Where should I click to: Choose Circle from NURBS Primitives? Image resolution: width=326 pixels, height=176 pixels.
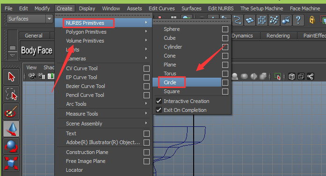click(x=170, y=82)
